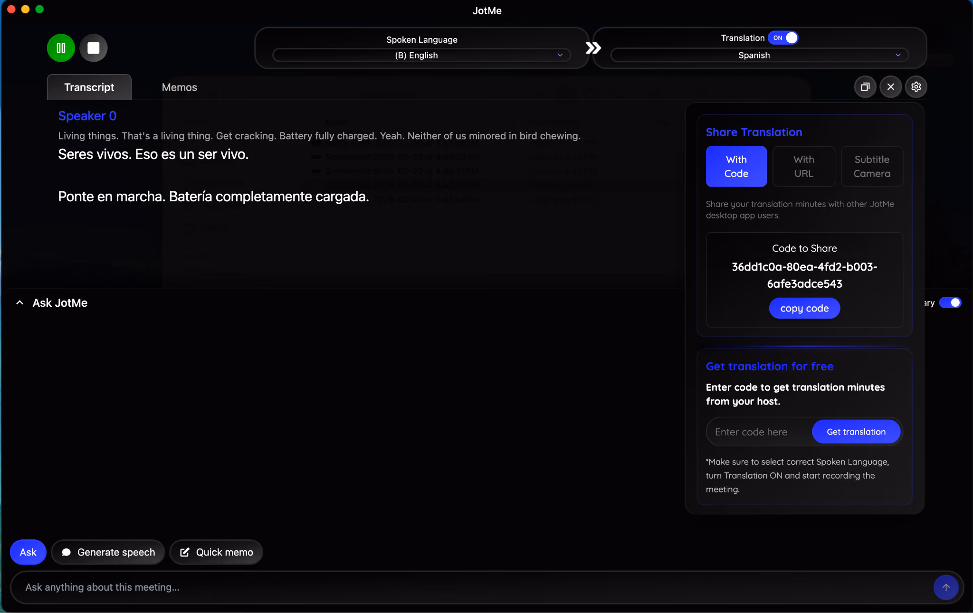The image size is (973, 613).
Task: Open the Spanish translation language dropdown
Action: [759, 55]
